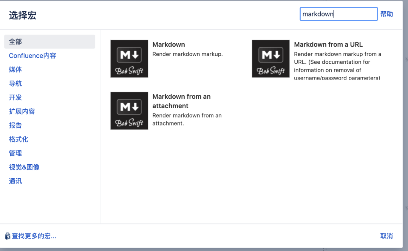Select the 视觉&图像 category
The width and height of the screenshot is (408, 251).
tap(24, 167)
